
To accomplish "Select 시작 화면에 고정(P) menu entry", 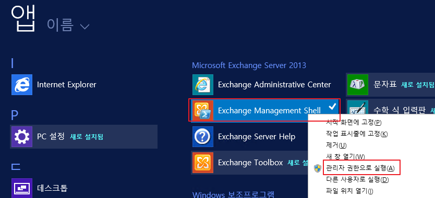I will 354,122.
